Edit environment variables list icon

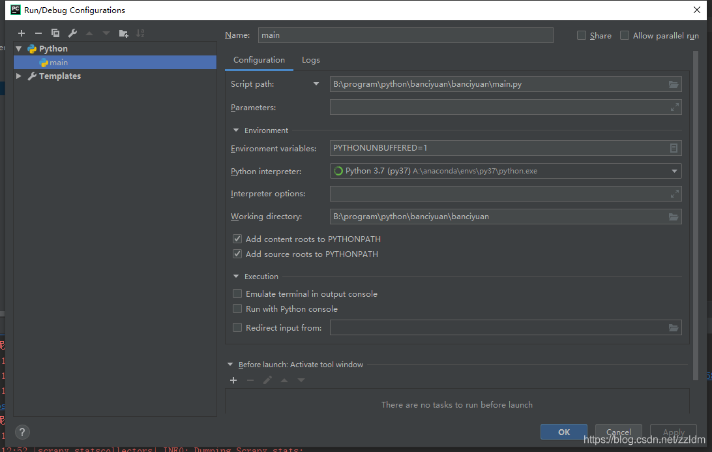pos(674,149)
